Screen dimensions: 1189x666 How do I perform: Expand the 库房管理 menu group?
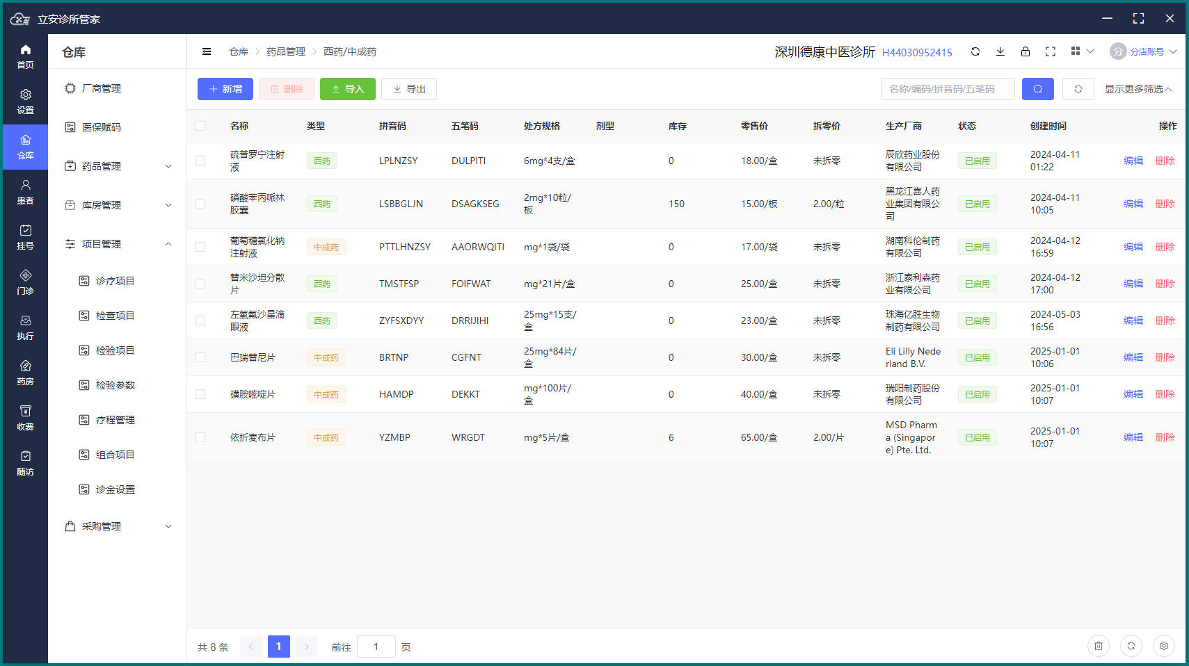pos(117,205)
